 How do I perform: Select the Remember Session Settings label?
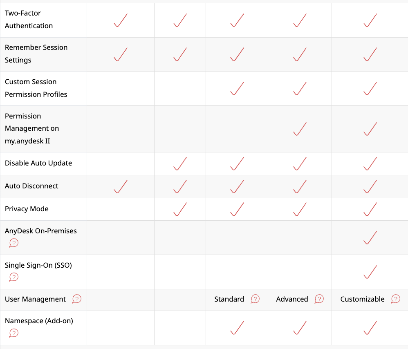36,54
